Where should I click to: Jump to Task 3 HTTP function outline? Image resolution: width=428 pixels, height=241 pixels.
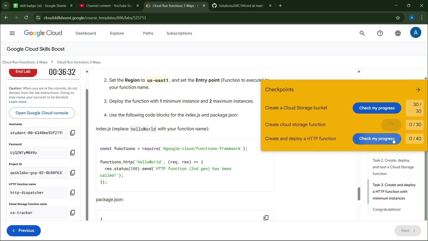[394, 191]
